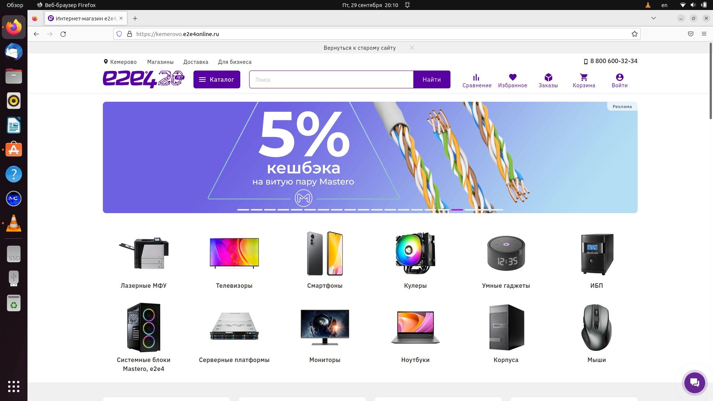The height and width of the screenshot is (401, 713).
Task: Click the Реклама ad label
Action: point(622,107)
